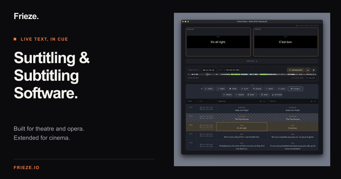Click the yellow playhead marker on timeline
The image size is (341, 179).
click(207, 74)
